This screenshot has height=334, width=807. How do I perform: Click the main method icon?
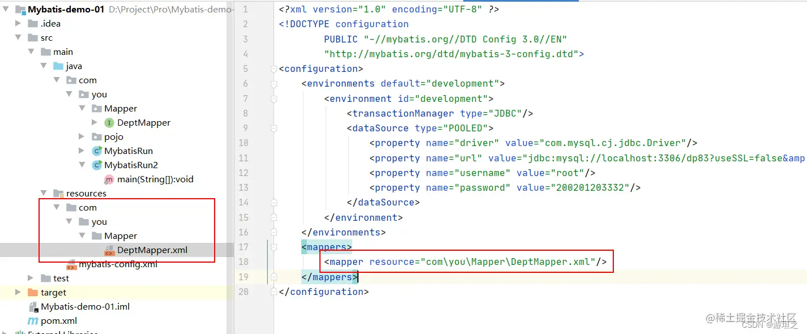pos(109,179)
